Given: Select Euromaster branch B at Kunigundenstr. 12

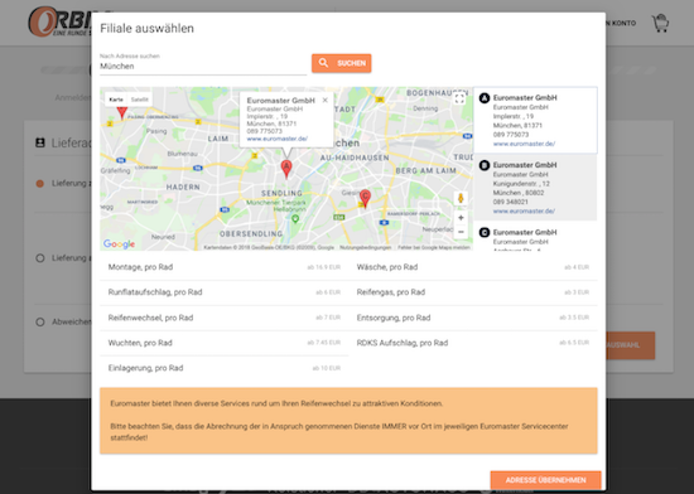Looking at the screenshot, I should coord(535,187).
